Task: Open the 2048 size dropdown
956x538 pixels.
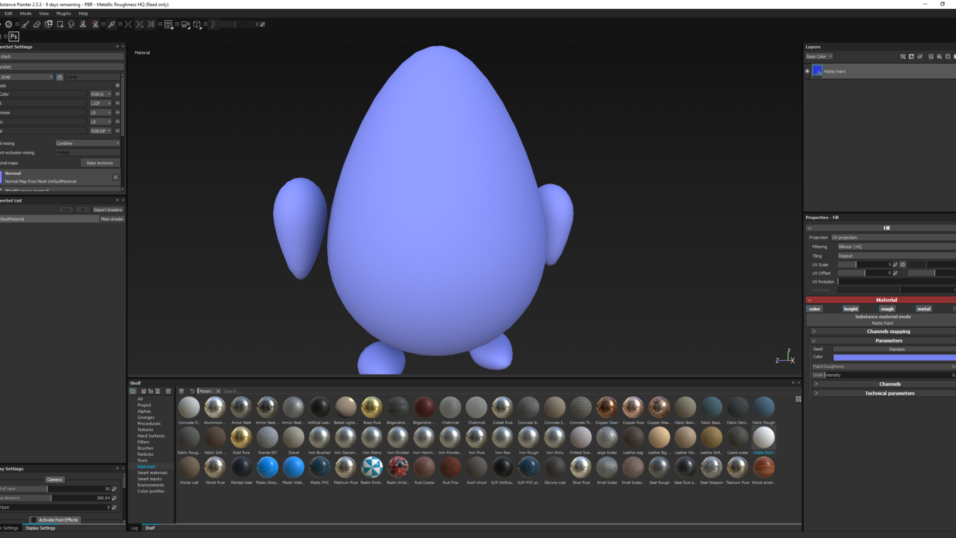Action: (x=27, y=77)
